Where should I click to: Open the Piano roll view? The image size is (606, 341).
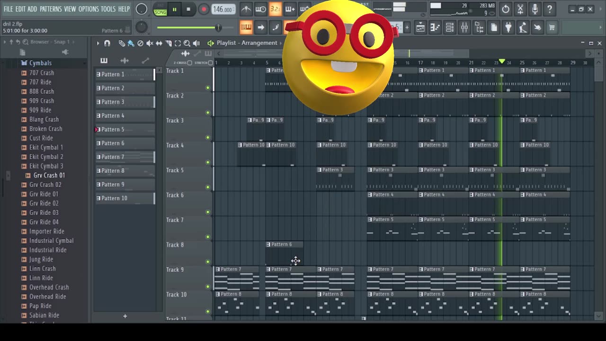(x=435, y=28)
